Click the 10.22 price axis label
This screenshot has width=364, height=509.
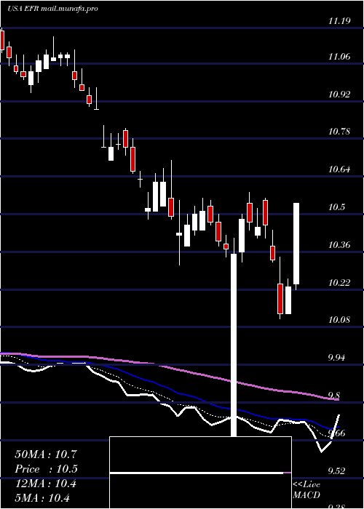point(340,282)
